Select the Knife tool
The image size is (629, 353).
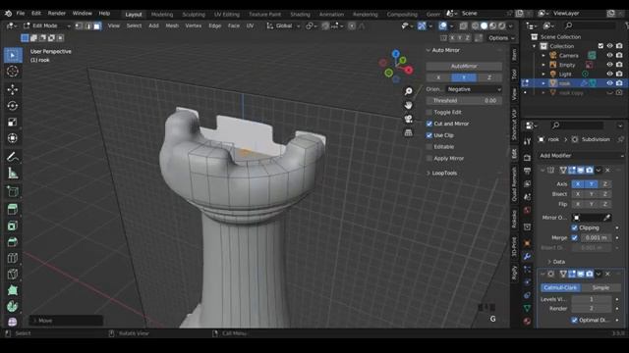(x=13, y=275)
